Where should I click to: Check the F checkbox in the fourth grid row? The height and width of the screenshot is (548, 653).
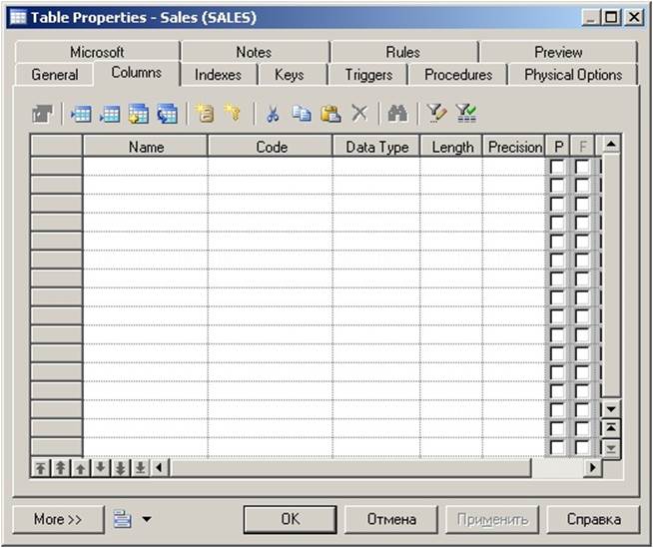[x=582, y=223]
